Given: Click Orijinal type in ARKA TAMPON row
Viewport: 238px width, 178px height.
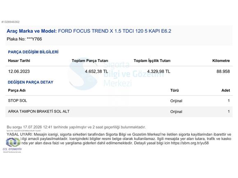Looking at the screenshot, I should click(x=176, y=112).
